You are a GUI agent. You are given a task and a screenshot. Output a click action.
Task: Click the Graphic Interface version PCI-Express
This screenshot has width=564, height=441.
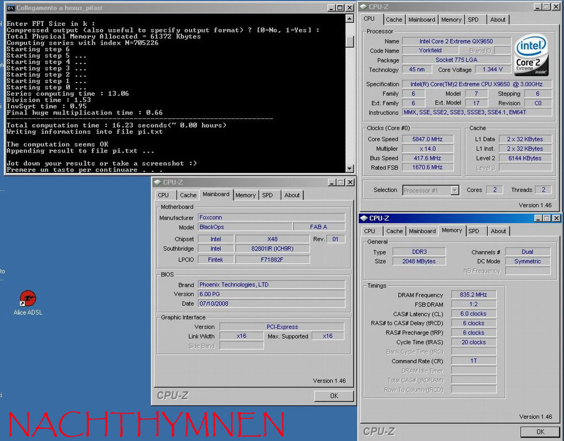(282, 326)
